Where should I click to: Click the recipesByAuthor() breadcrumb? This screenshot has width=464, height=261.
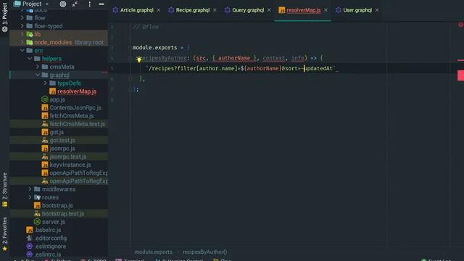204,252
